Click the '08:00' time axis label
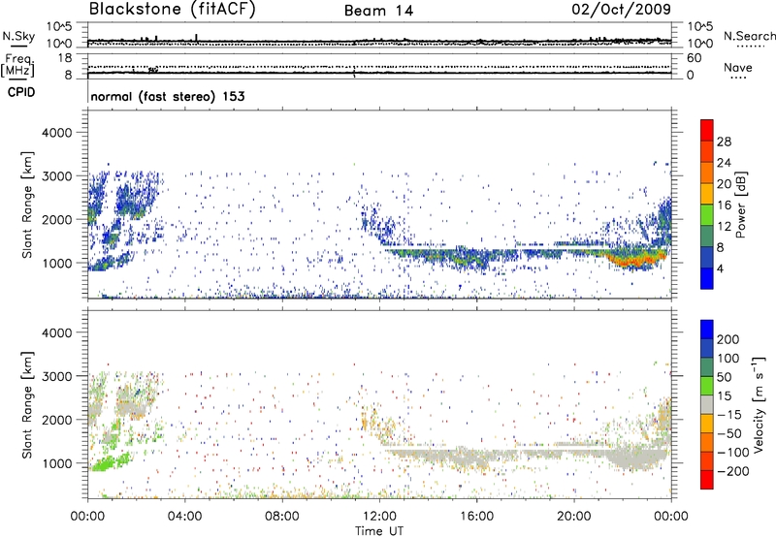This screenshot has height=537, width=776. click(x=282, y=517)
